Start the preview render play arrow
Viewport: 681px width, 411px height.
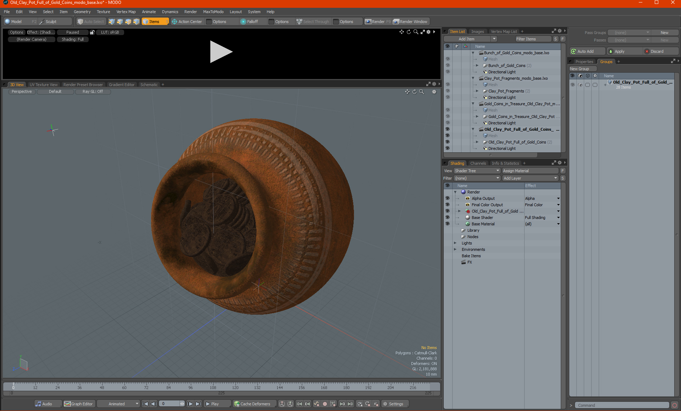(221, 52)
